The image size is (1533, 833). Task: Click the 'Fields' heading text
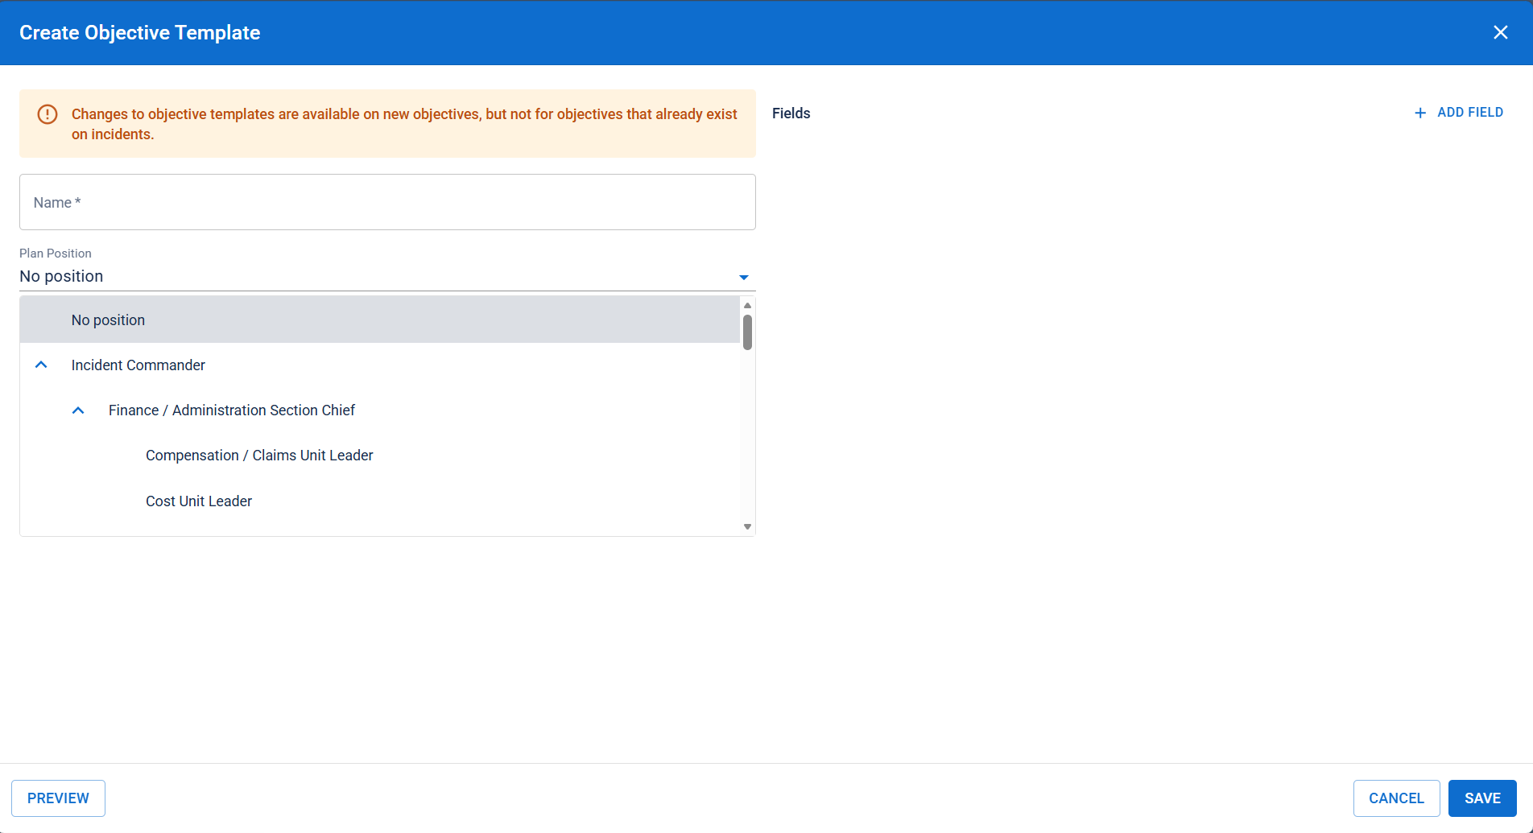click(x=791, y=113)
